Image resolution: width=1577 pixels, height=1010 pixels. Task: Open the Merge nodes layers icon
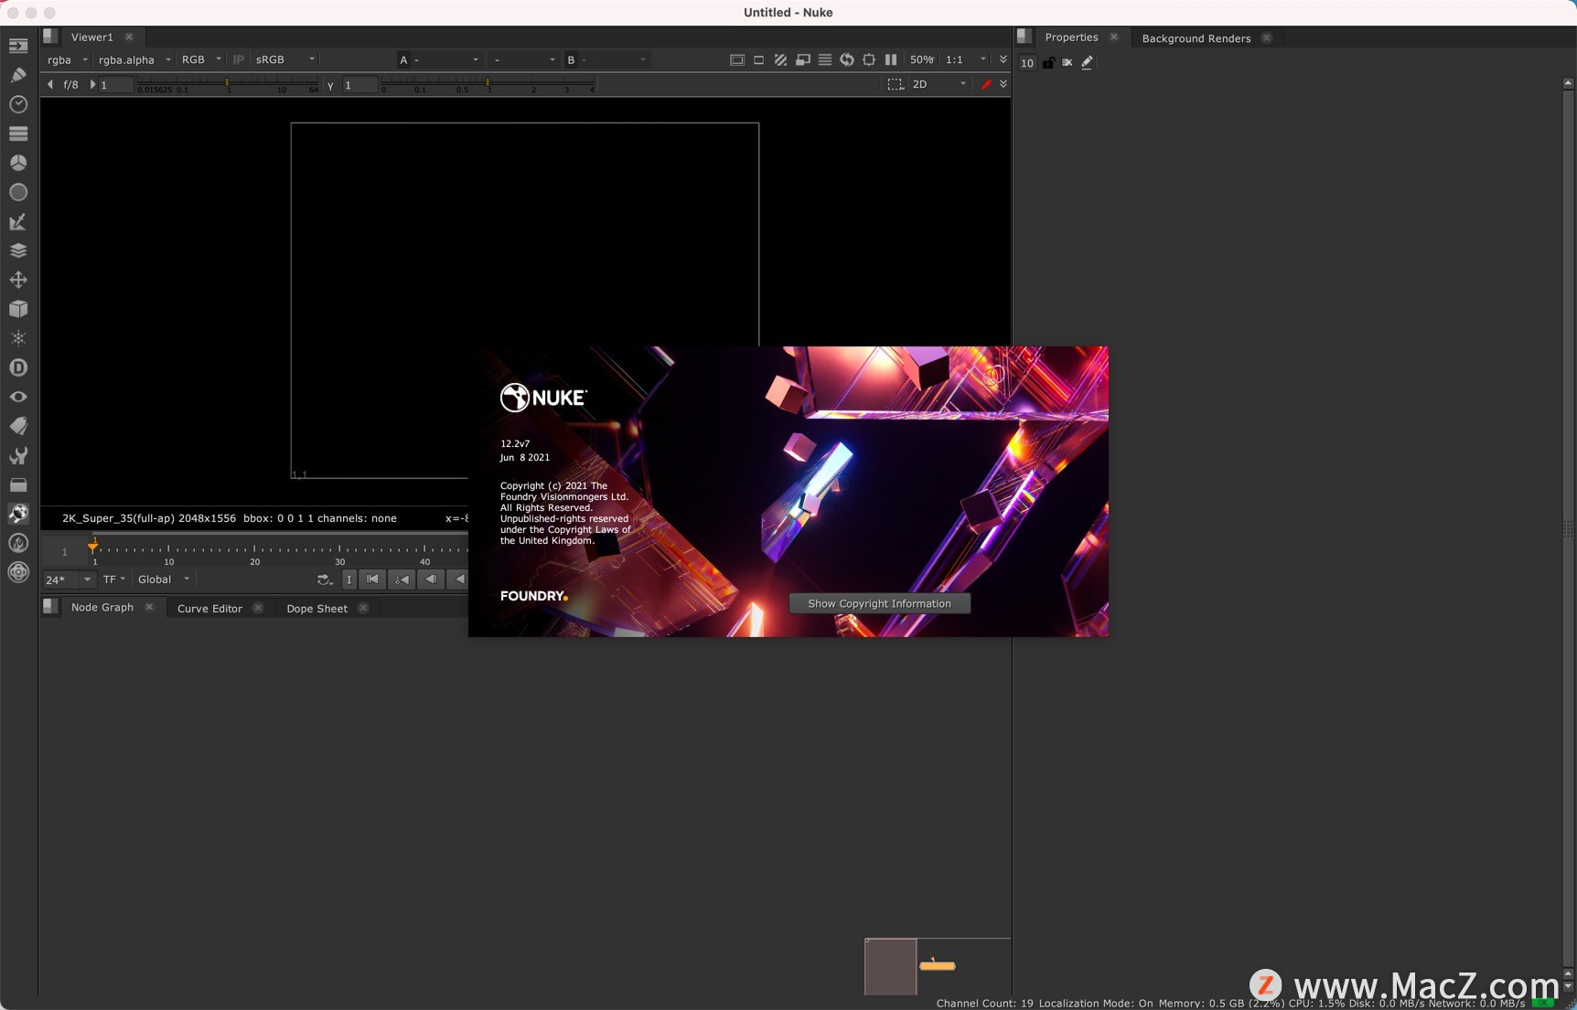pos(18,250)
